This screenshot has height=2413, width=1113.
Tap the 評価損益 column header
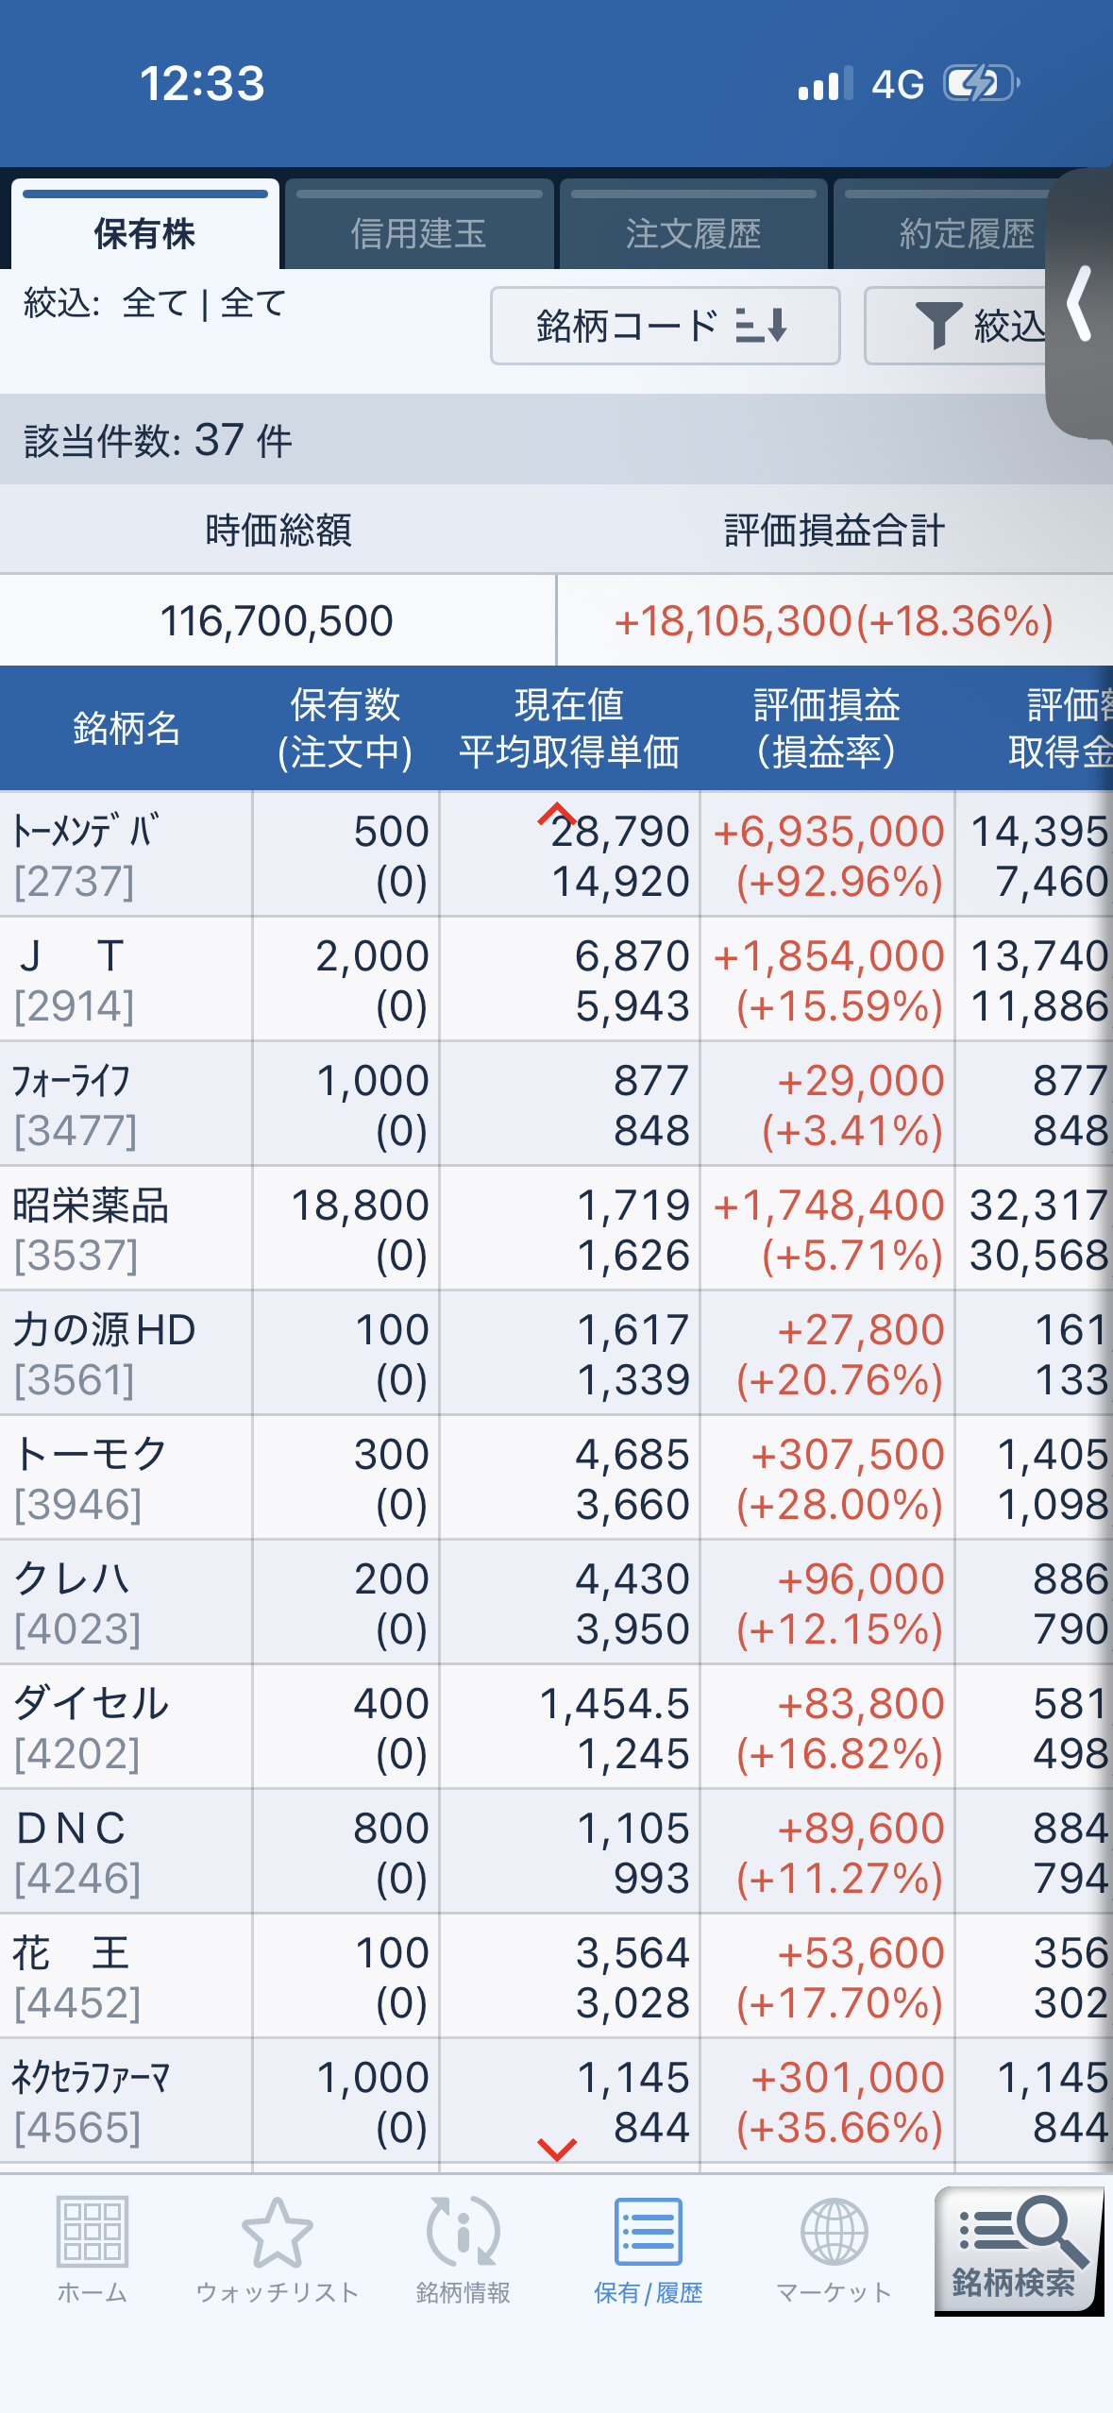pyautogui.click(x=826, y=729)
